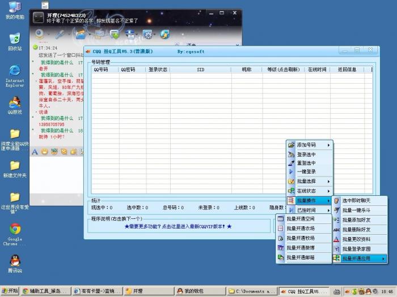Viewport: 397px width, 297px height.
Task: Click the 13958705795 message in chat
Action: pos(52,124)
